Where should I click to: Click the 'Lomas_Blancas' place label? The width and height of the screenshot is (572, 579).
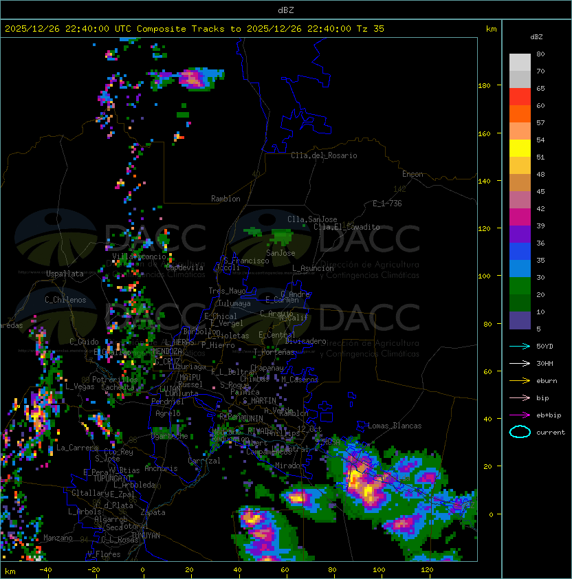(395, 426)
